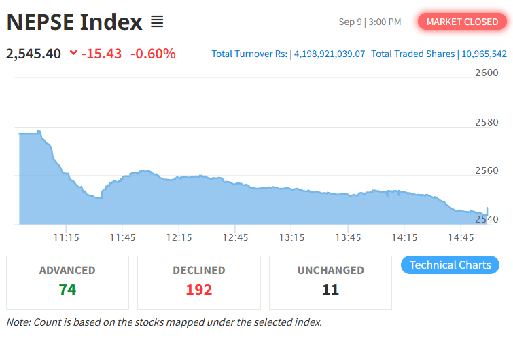Click the 2580 y-axis label
This screenshot has width=513, height=346.
point(487,122)
